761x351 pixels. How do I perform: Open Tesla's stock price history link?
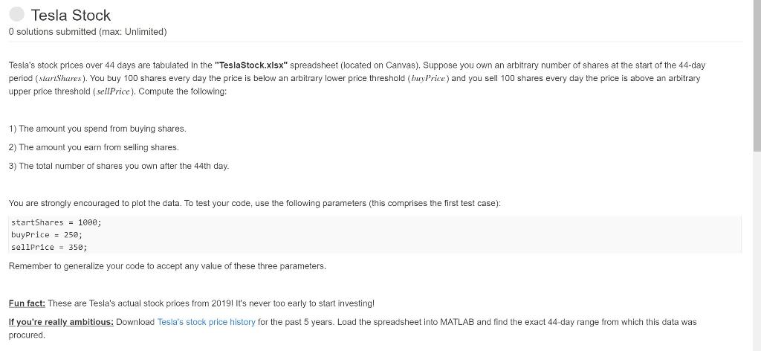click(x=207, y=322)
